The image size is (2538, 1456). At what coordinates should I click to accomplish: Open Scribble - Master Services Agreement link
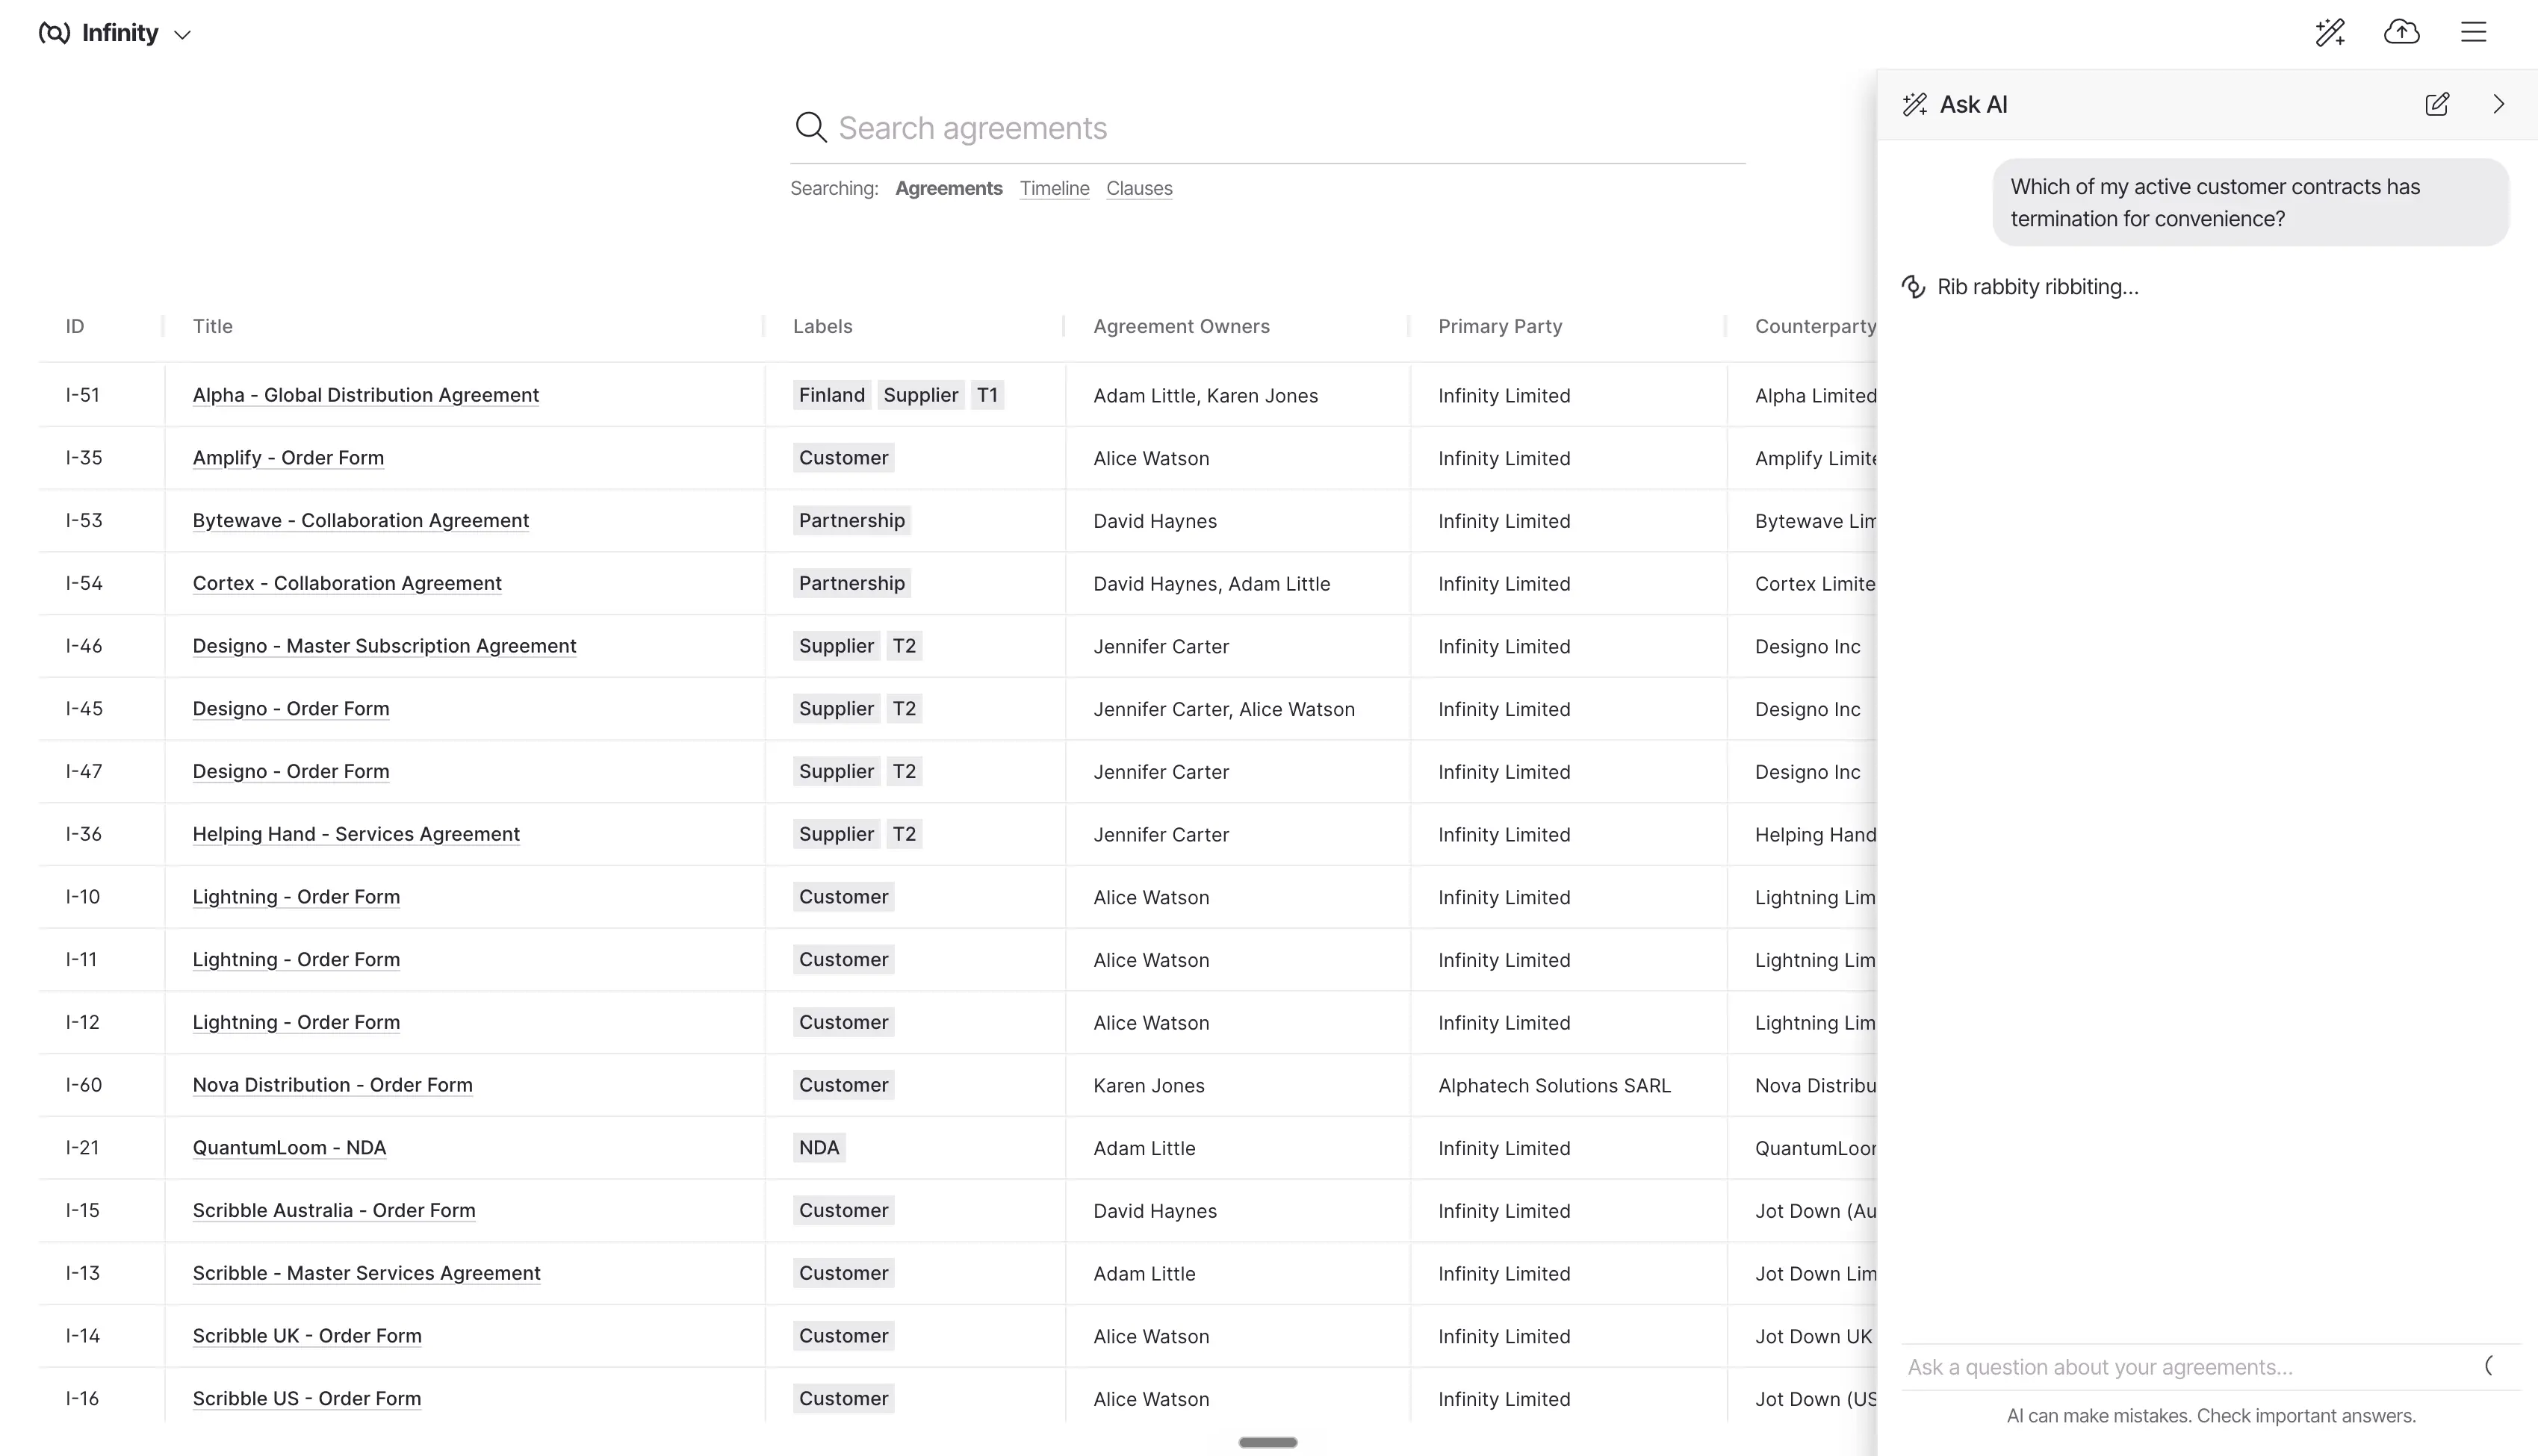[x=366, y=1273]
